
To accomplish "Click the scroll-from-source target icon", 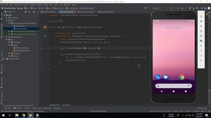I will tap(26, 12).
